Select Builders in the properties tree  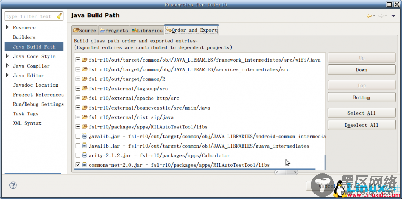[x=24, y=37]
